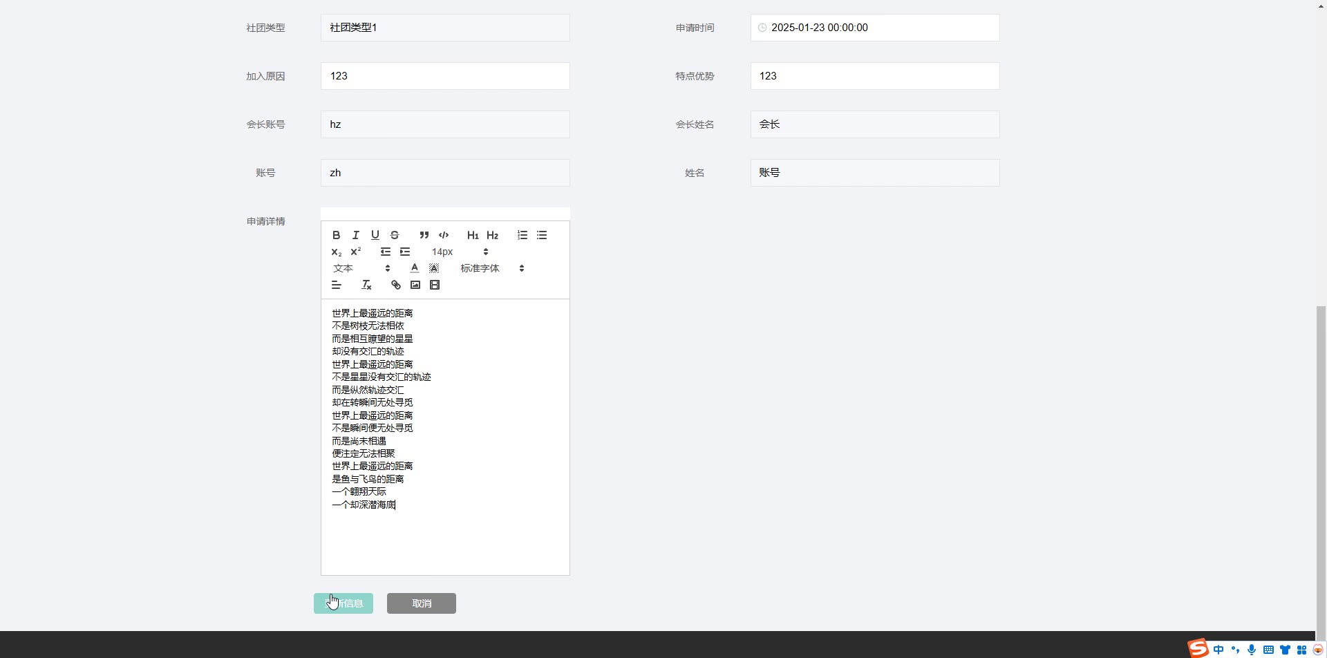
Task: Toggle punctuation mode in Sogou toolbar
Action: click(1235, 650)
